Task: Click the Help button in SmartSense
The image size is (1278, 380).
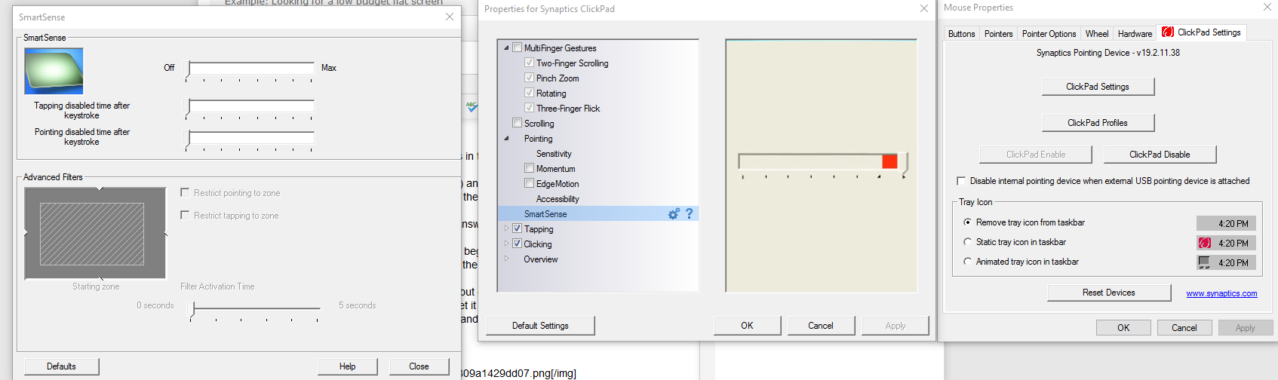Action: click(x=347, y=366)
